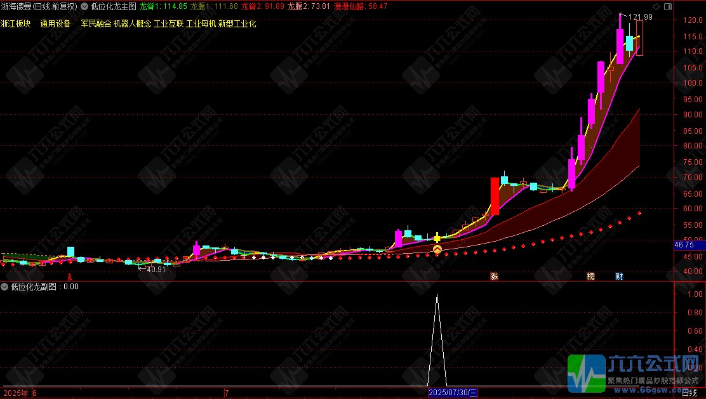706x399 pixels.
Task: Open the 工业互联 concept link
Action: [168, 23]
